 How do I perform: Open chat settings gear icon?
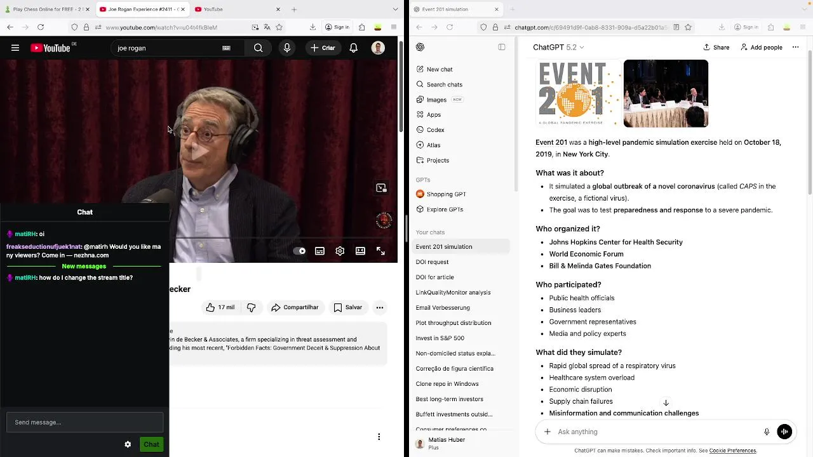pyautogui.click(x=128, y=444)
